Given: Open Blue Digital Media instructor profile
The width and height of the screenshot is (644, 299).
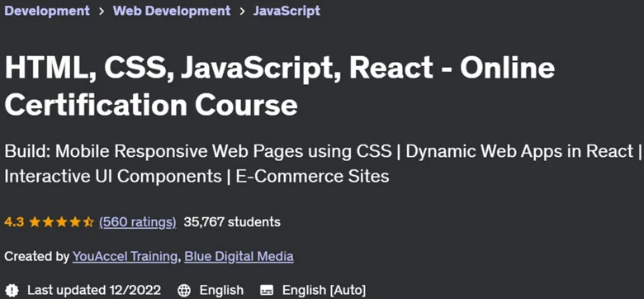Looking at the screenshot, I should click(x=239, y=257).
